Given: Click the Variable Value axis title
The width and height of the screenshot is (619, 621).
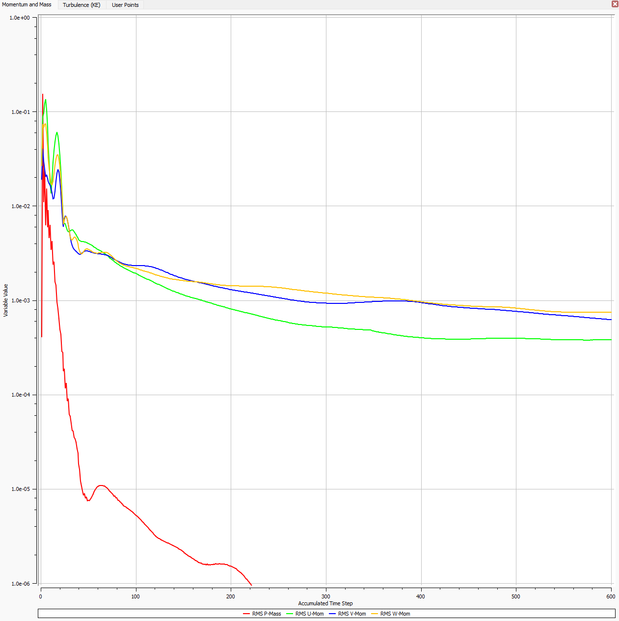Looking at the screenshot, I should point(6,300).
